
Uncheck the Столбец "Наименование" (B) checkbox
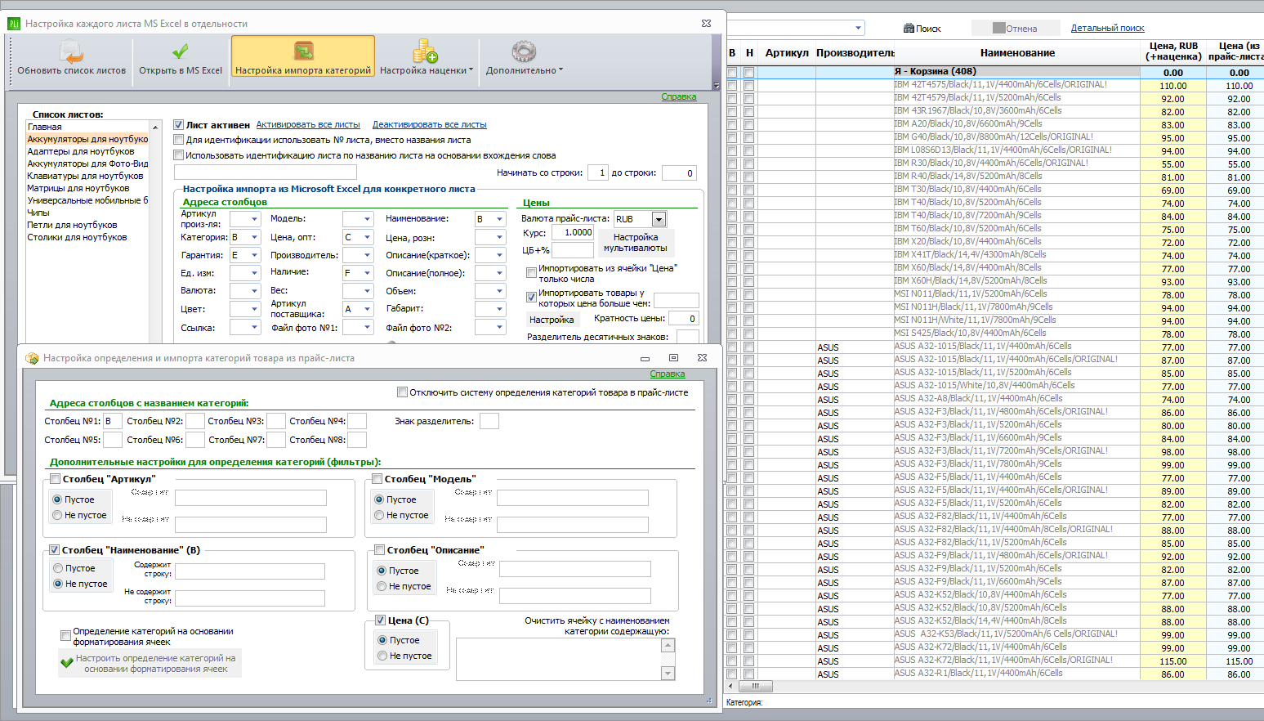[x=55, y=550]
